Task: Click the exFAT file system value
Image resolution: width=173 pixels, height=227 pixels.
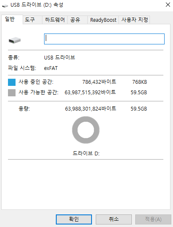Action: [51, 68]
